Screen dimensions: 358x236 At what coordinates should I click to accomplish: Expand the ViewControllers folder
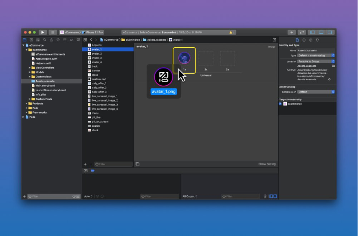[30, 68]
